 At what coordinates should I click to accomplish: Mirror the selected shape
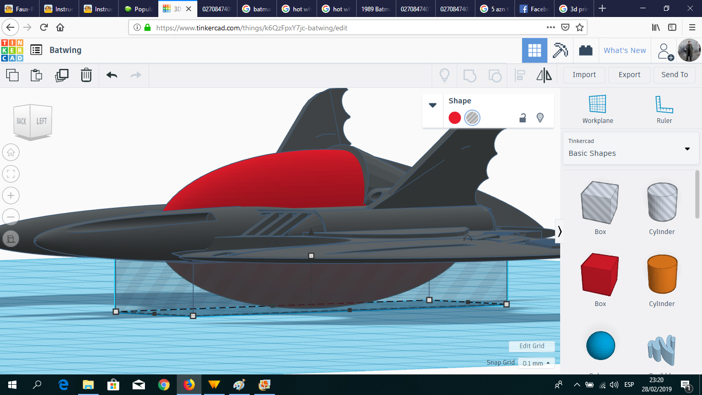(x=544, y=75)
